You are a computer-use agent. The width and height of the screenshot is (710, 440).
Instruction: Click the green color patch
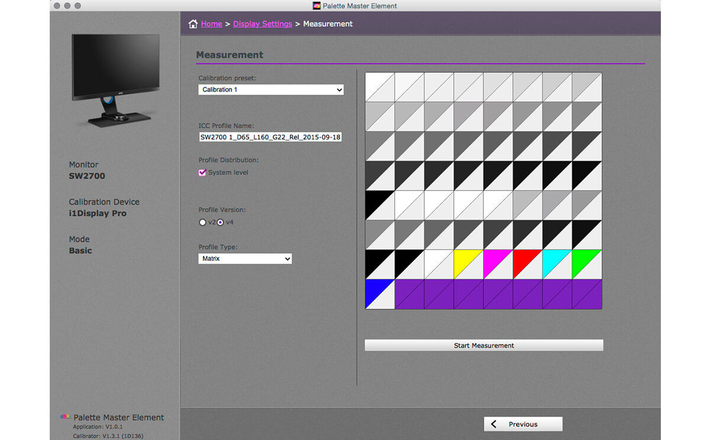[x=587, y=264]
